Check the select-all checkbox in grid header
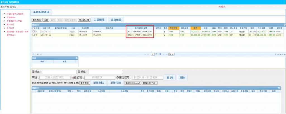Viewport: 286px width, 114px height. point(34,28)
